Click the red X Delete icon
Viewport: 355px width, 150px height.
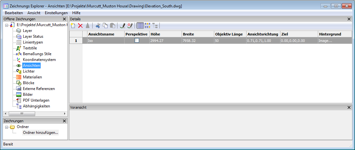80,25
